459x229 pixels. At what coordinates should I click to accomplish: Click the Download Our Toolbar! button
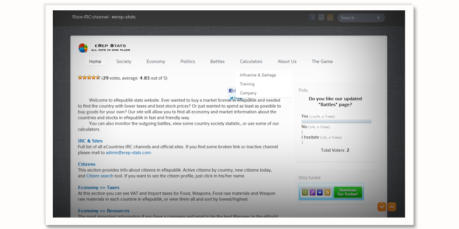point(348,192)
